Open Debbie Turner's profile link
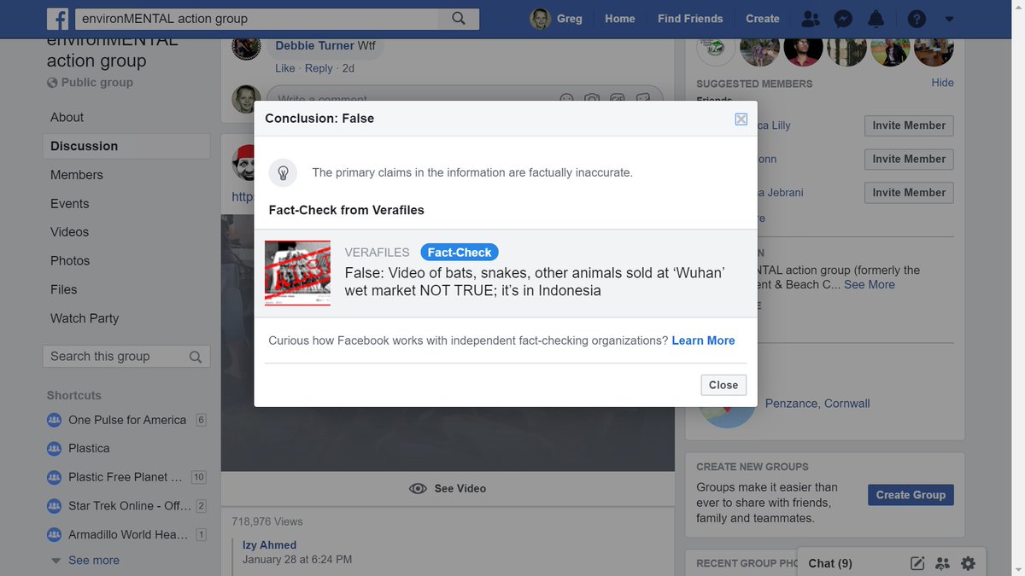The width and height of the screenshot is (1025, 576). click(x=315, y=46)
